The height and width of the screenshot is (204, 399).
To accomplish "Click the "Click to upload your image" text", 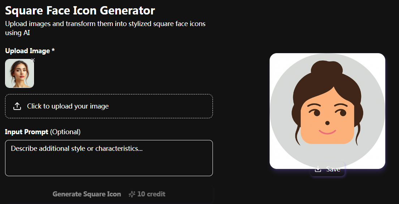I will coord(68,106).
